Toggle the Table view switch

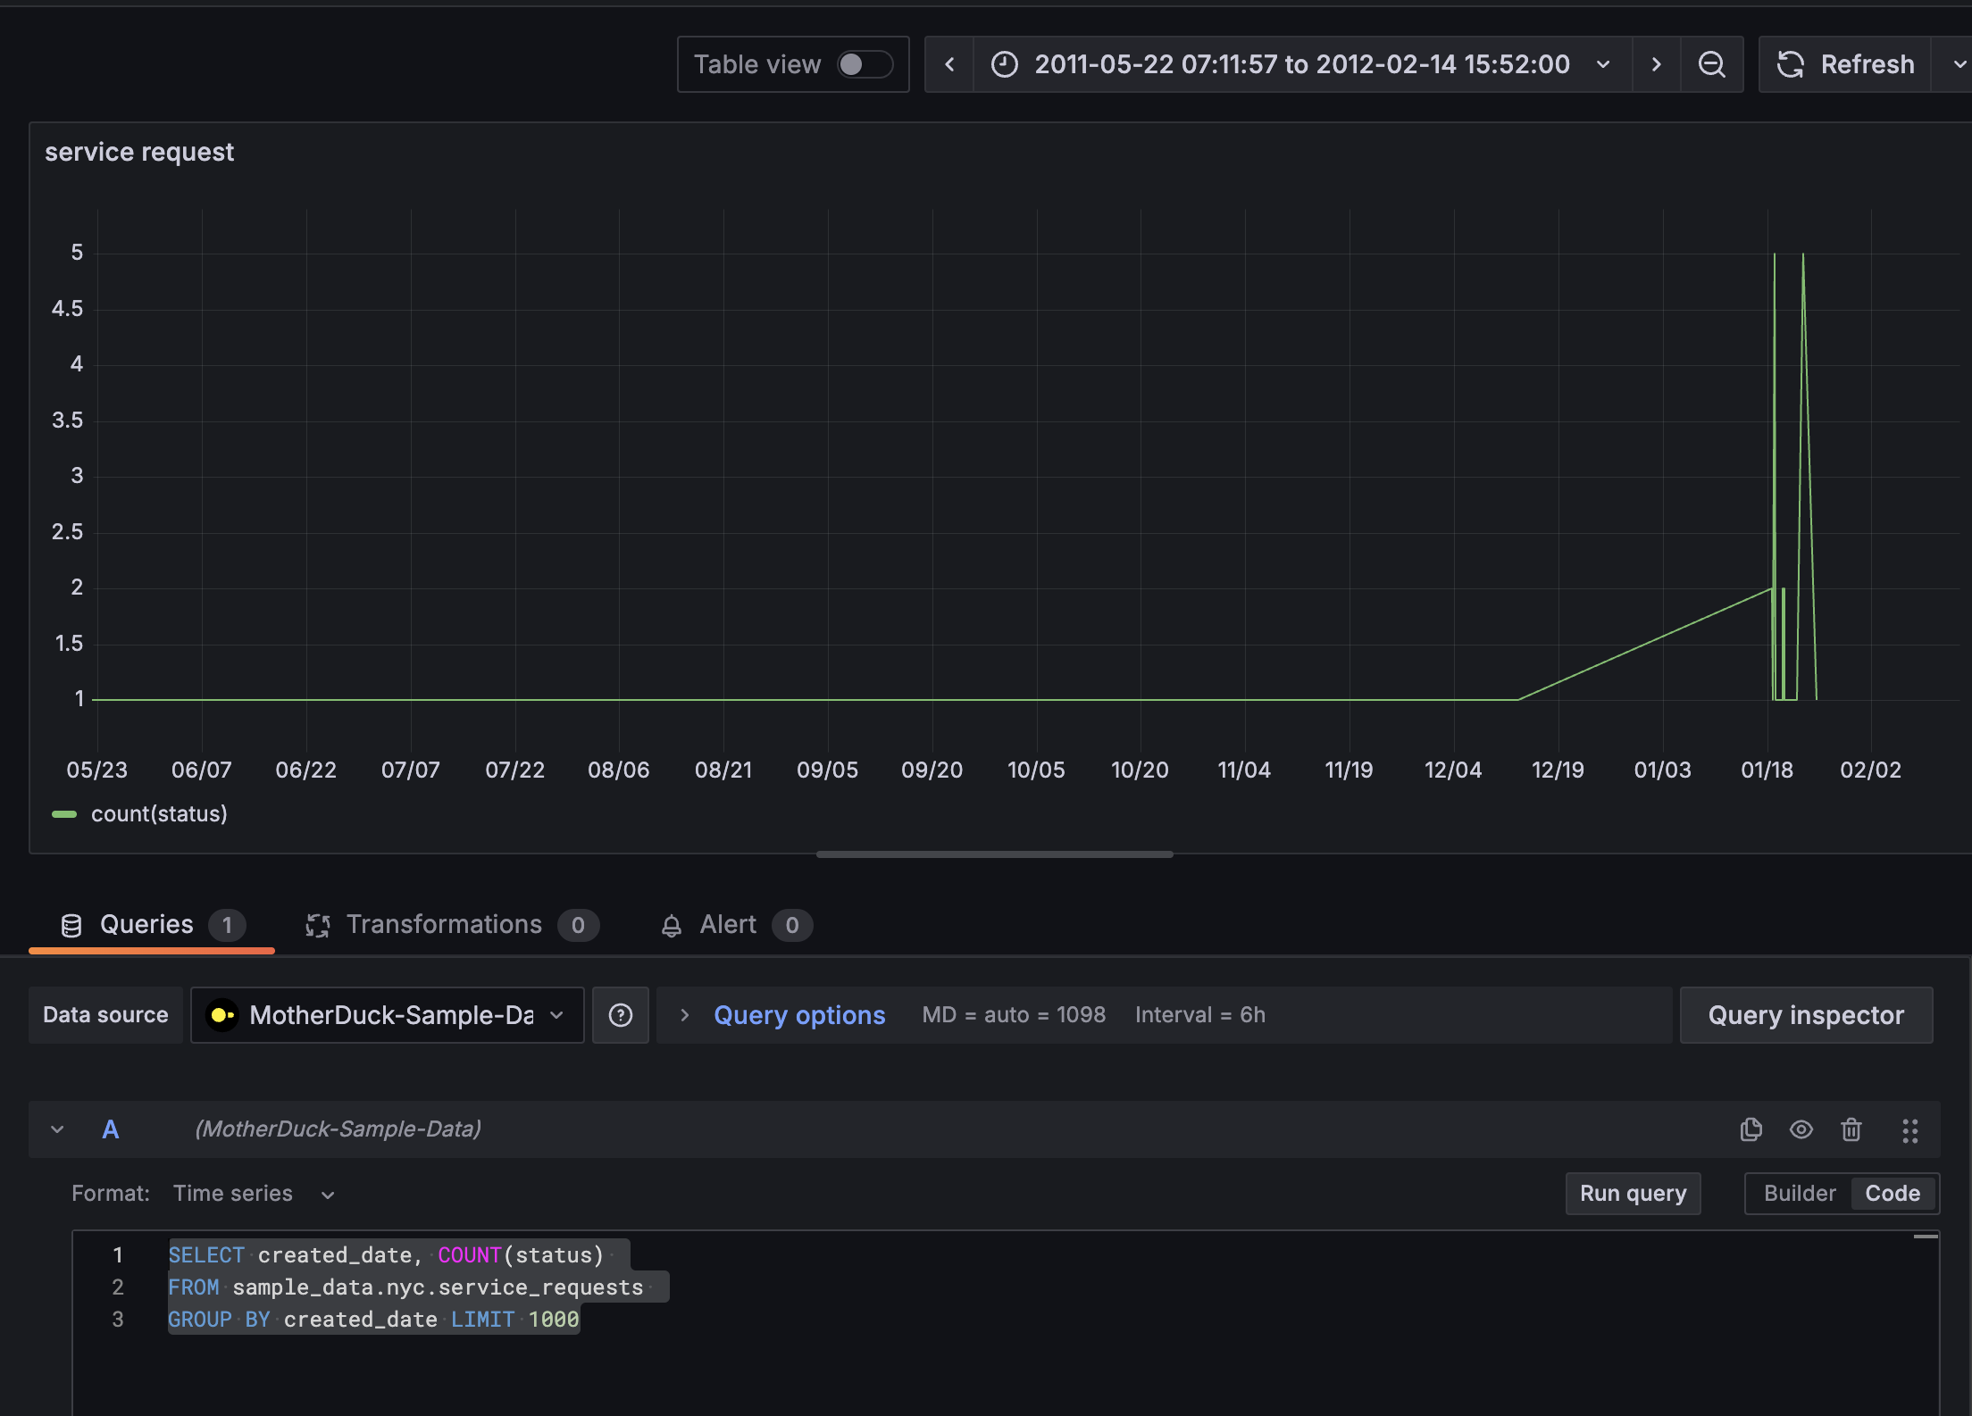(x=865, y=64)
